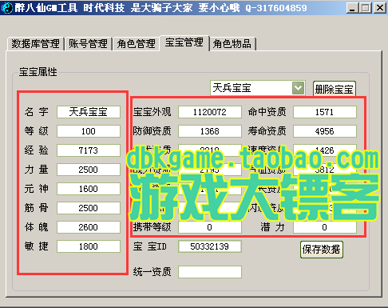The width and height of the screenshot is (388, 308).
Task: Click the 防御资质 field showing 1368
Action: tap(210, 131)
